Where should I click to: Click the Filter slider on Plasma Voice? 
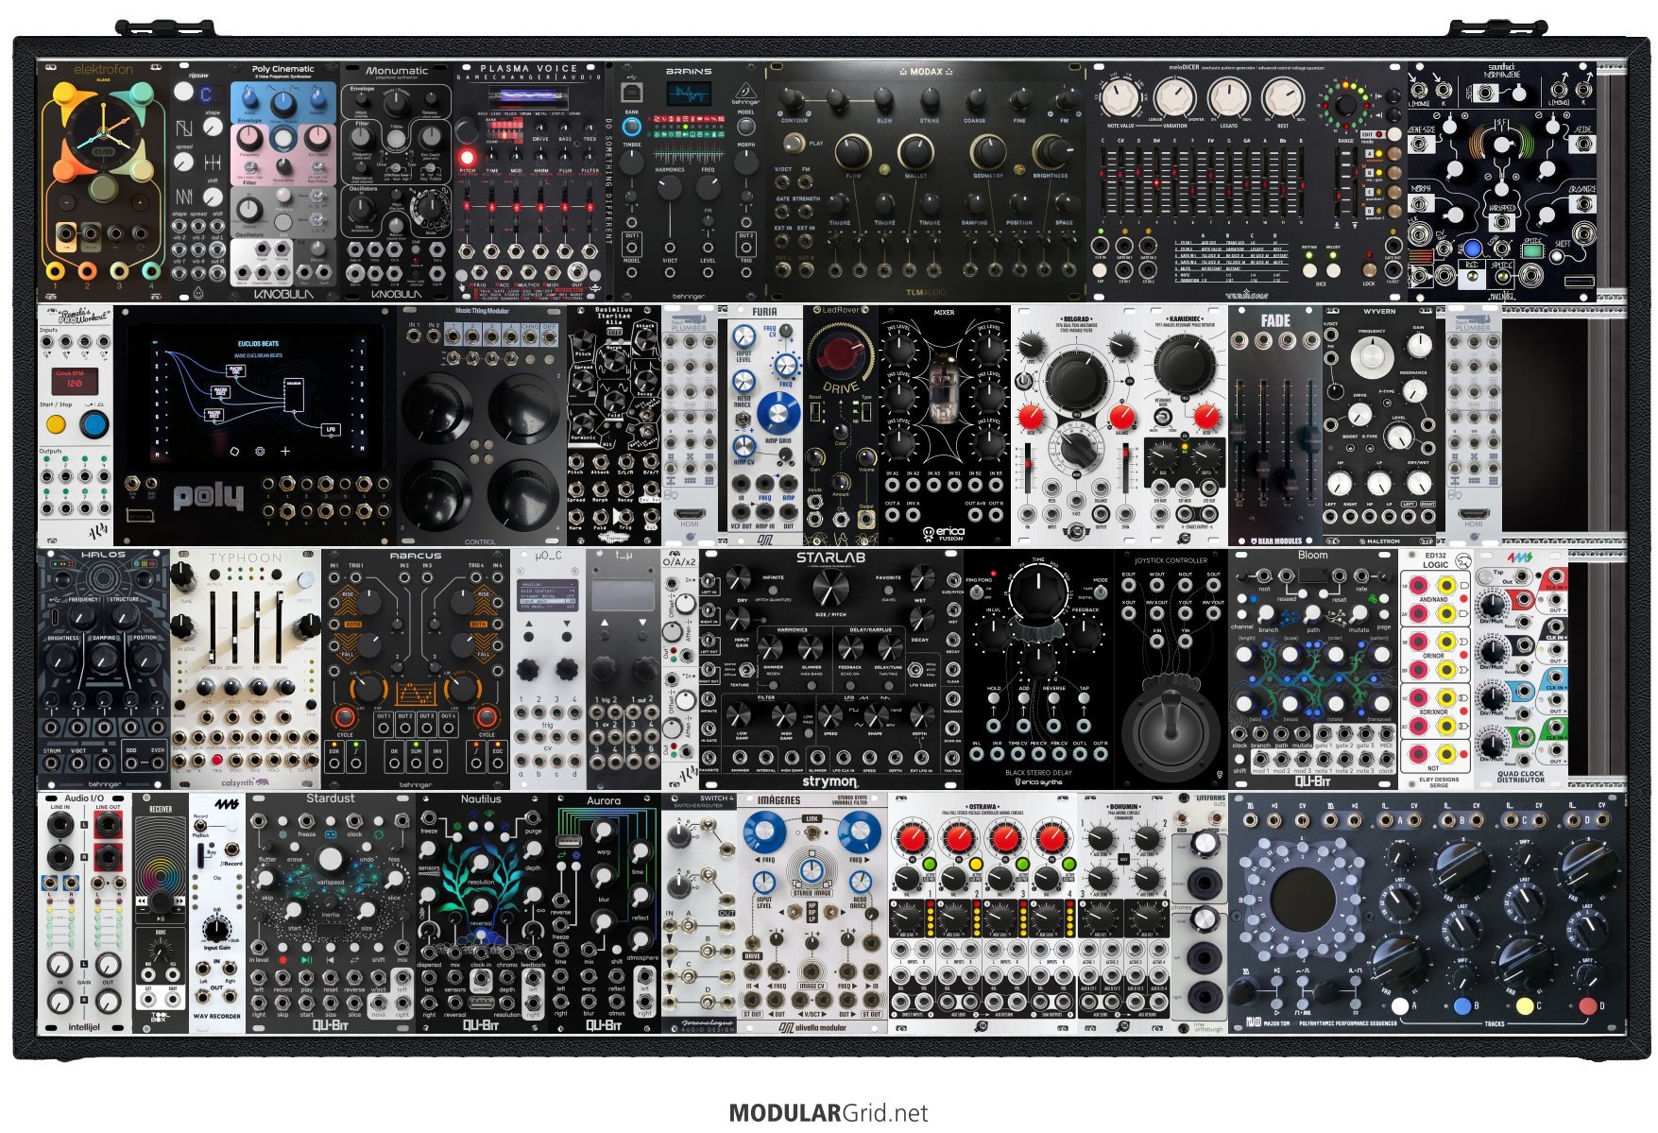[x=590, y=207]
